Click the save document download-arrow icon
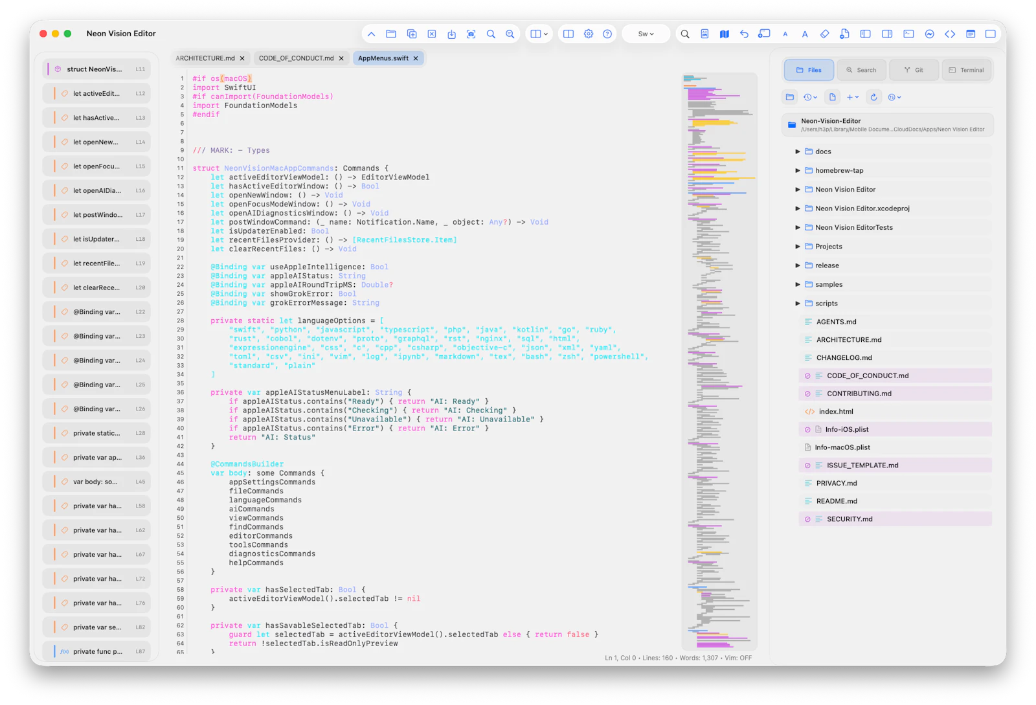The height and width of the screenshot is (705, 1036). 451,34
